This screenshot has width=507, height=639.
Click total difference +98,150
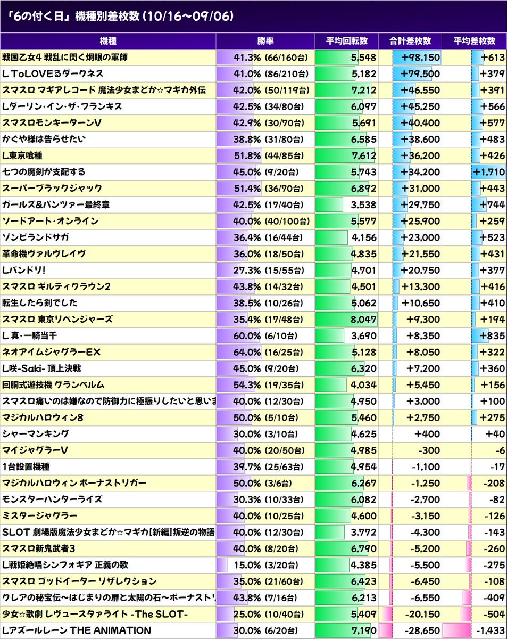pyautogui.click(x=420, y=58)
